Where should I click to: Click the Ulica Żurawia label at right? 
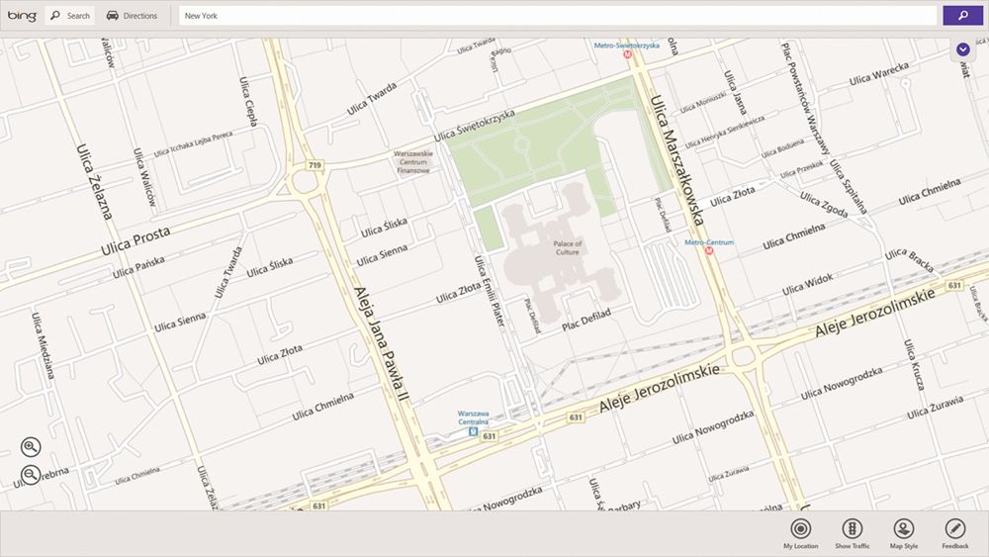[936, 408]
